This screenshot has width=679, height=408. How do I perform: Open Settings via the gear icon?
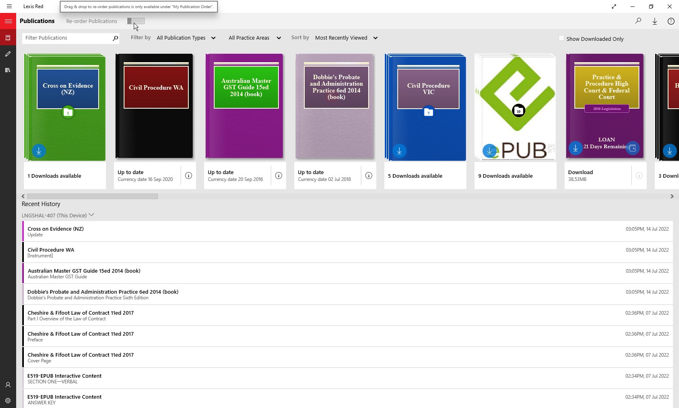[8, 401]
